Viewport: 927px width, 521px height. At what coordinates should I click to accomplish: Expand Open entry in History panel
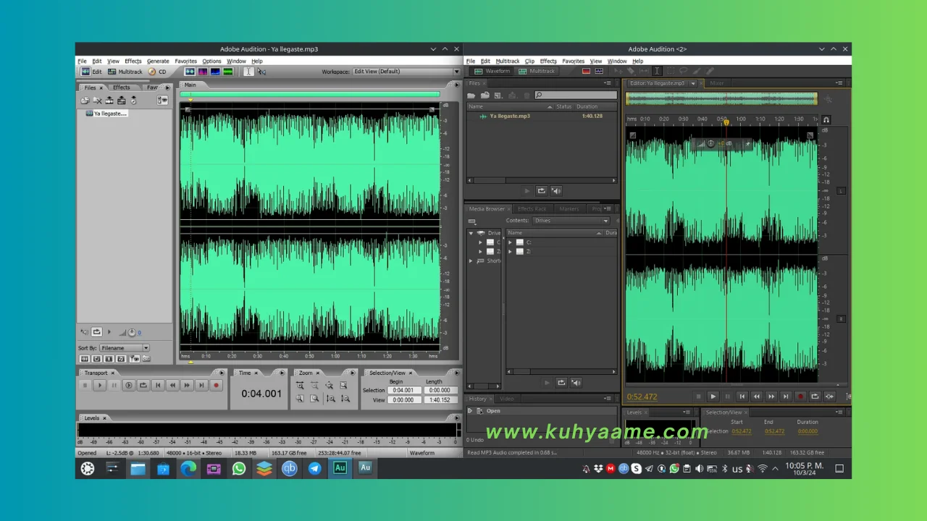point(470,411)
